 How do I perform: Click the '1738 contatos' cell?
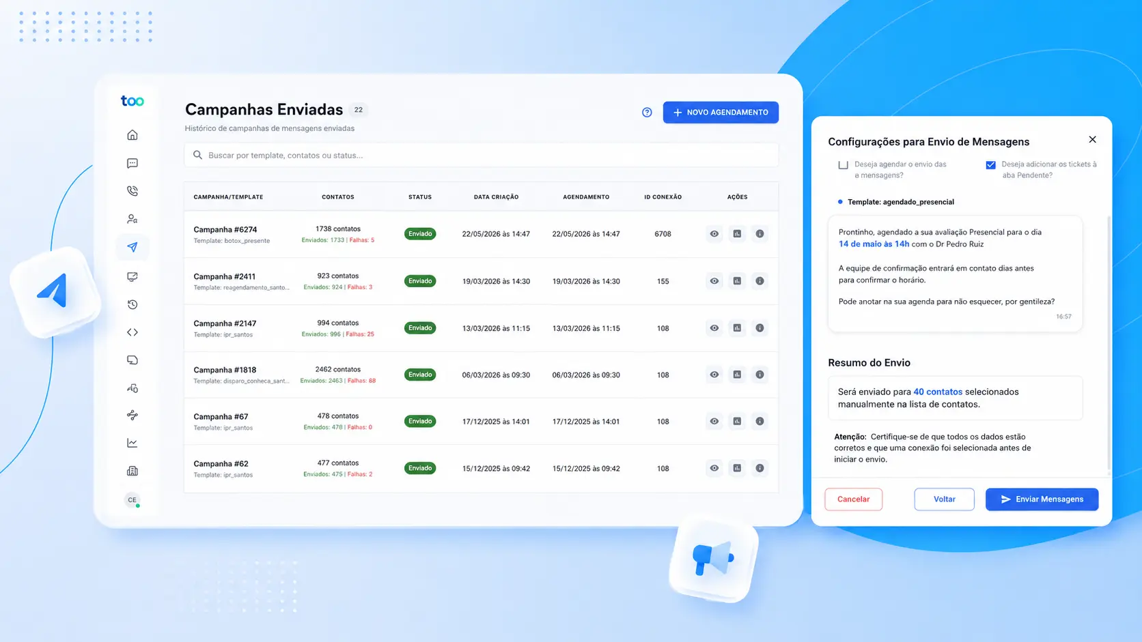click(x=338, y=229)
